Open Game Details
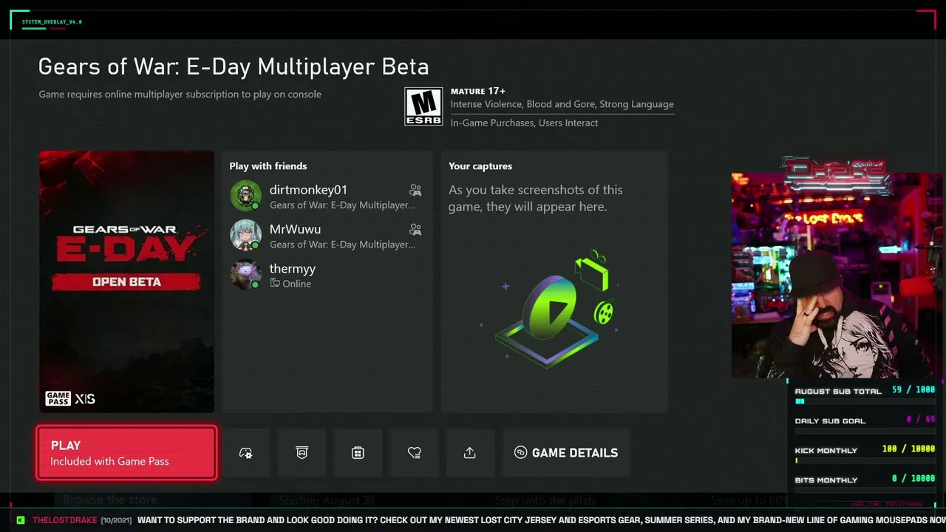The height and width of the screenshot is (532, 946). [x=566, y=453]
